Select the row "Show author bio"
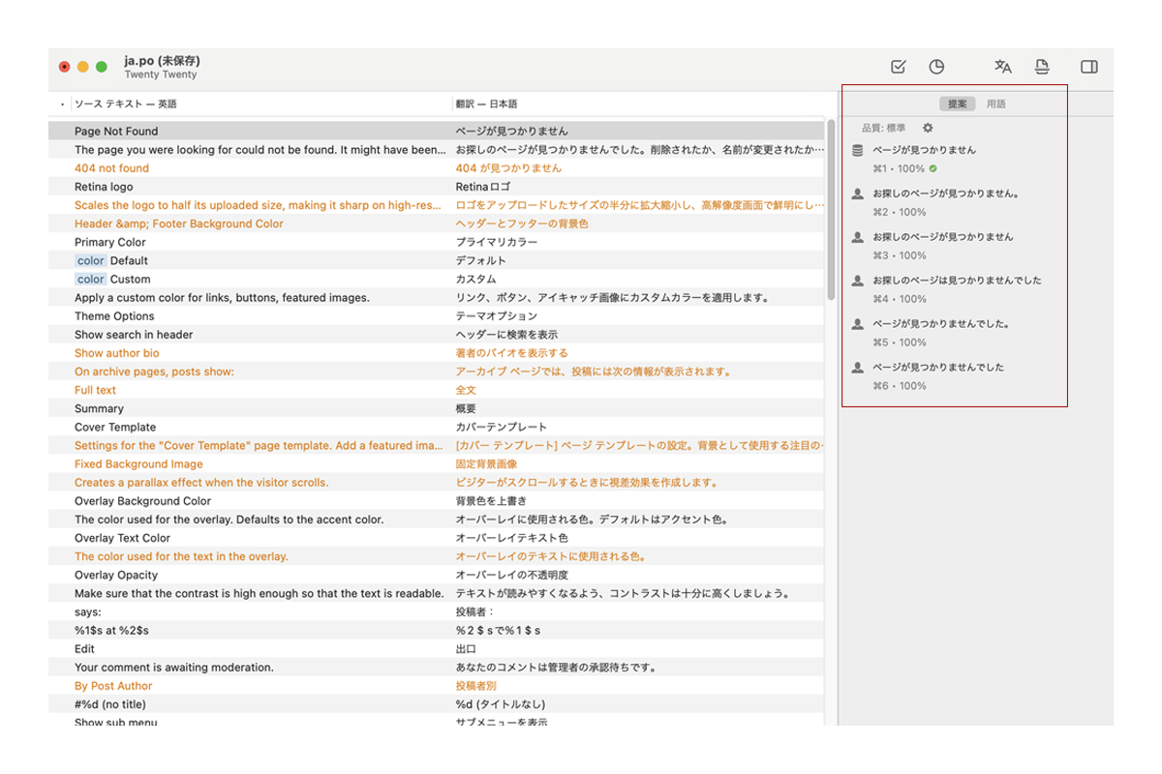This screenshot has width=1162, height=774. click(x=437, y=353)
